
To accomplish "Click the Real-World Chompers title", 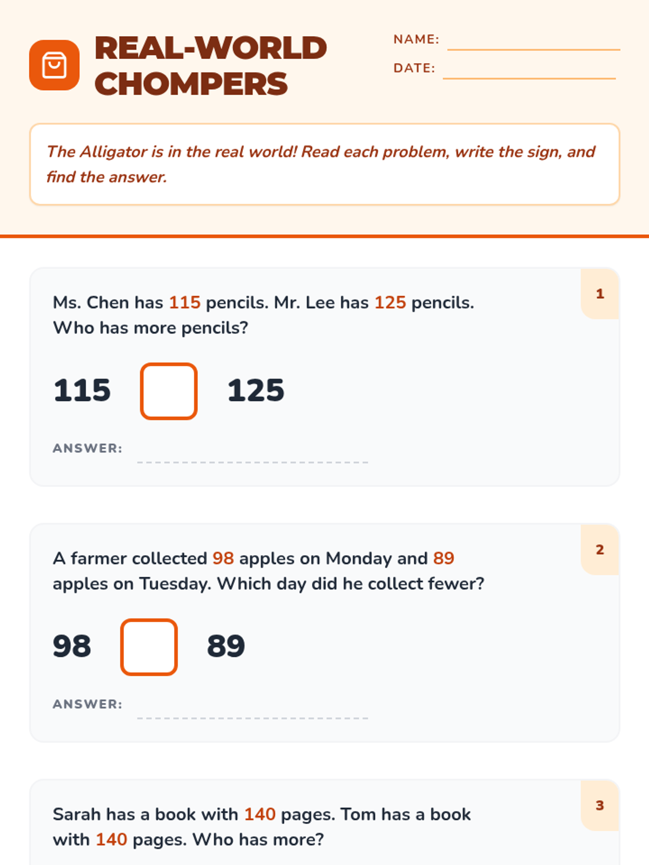I will [x=210, y=65].
